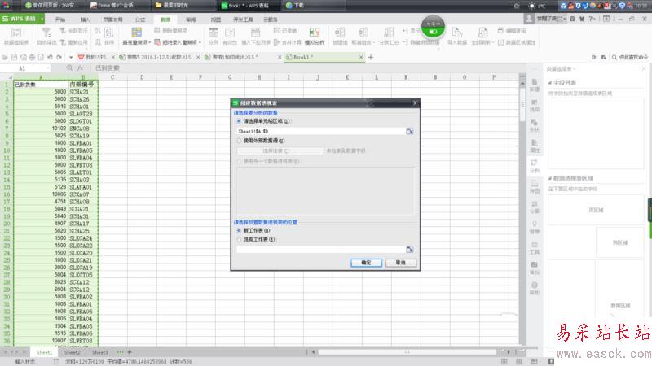
Task: Collapse the PivotTable Areas (数据透视表区域) section
Action: pyautogui.click(x=549, y=178)
